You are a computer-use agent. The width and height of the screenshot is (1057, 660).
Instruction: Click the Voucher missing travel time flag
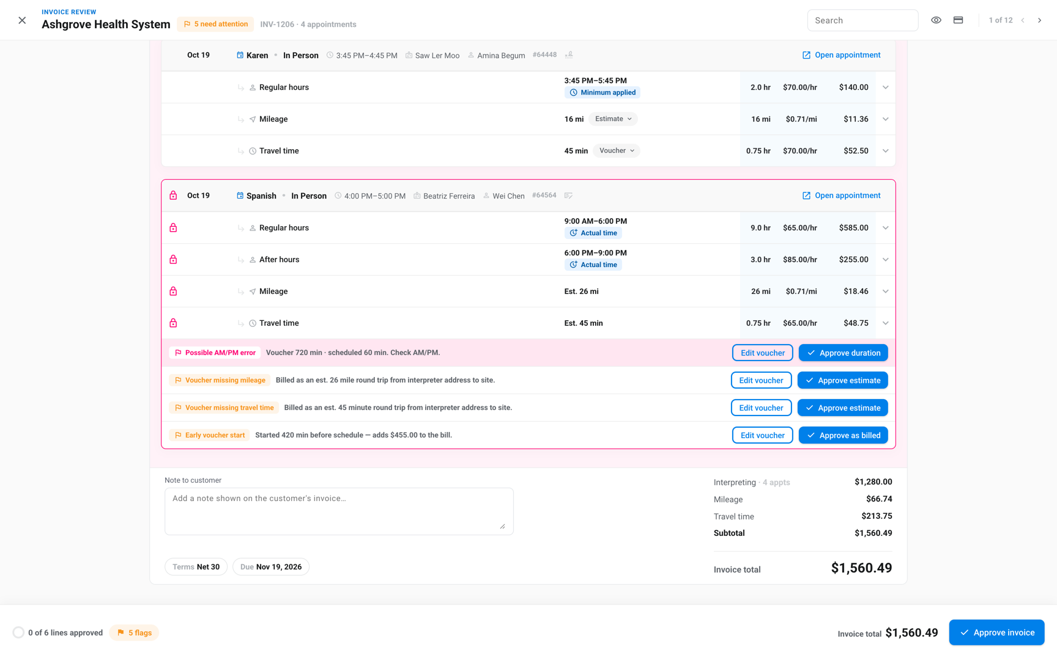[x=224, y=408]
